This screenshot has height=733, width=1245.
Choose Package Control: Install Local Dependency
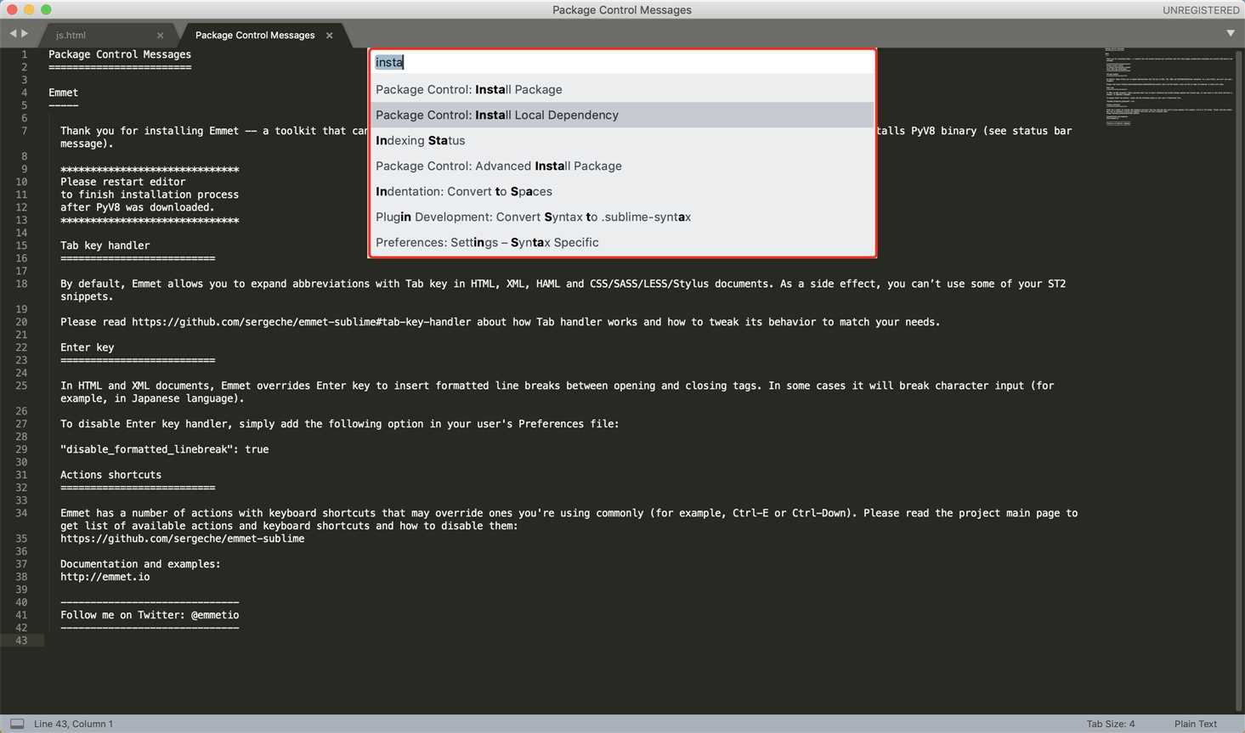622,115
